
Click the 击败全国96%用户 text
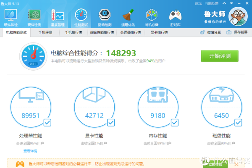point(30,143)
